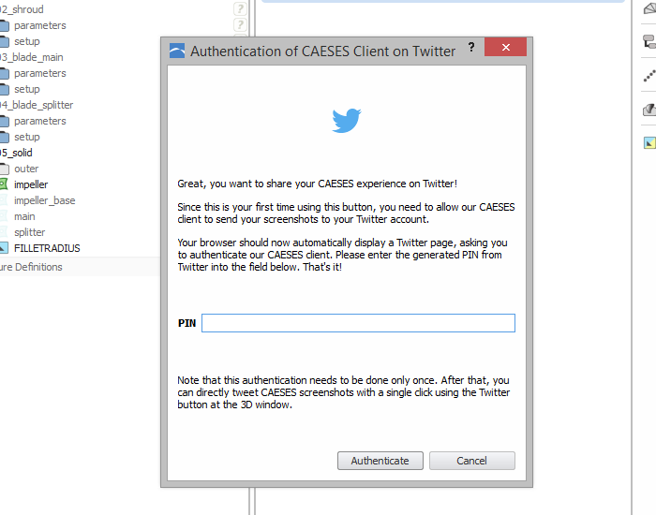Image resolution: width=656 pixels, height=515 pixels.
Task: Open parameters folder under 03_blade_main
Action: tap(39, 73)
